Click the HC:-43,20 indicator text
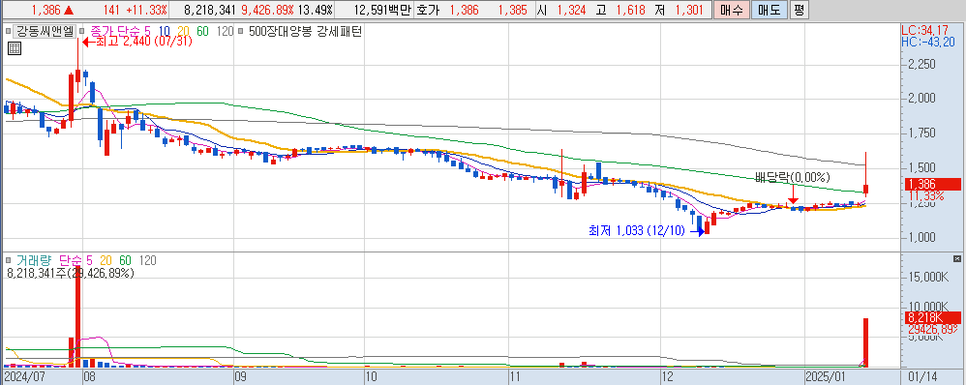Screen dimensions: 966x385 [x=928, y=42]
